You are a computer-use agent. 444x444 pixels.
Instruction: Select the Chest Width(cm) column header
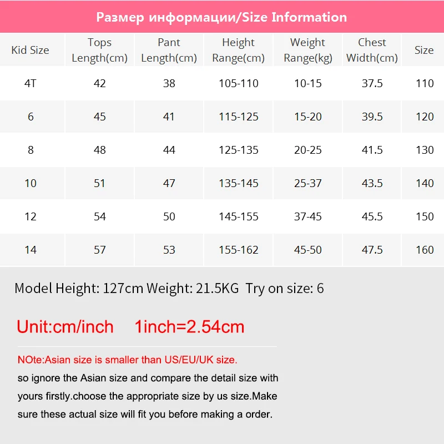click(x=372, y=50)
